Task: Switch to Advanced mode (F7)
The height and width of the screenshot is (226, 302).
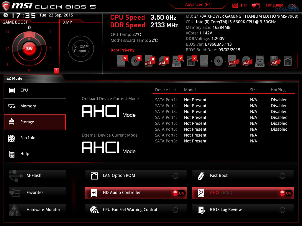Action: [198, 4]
